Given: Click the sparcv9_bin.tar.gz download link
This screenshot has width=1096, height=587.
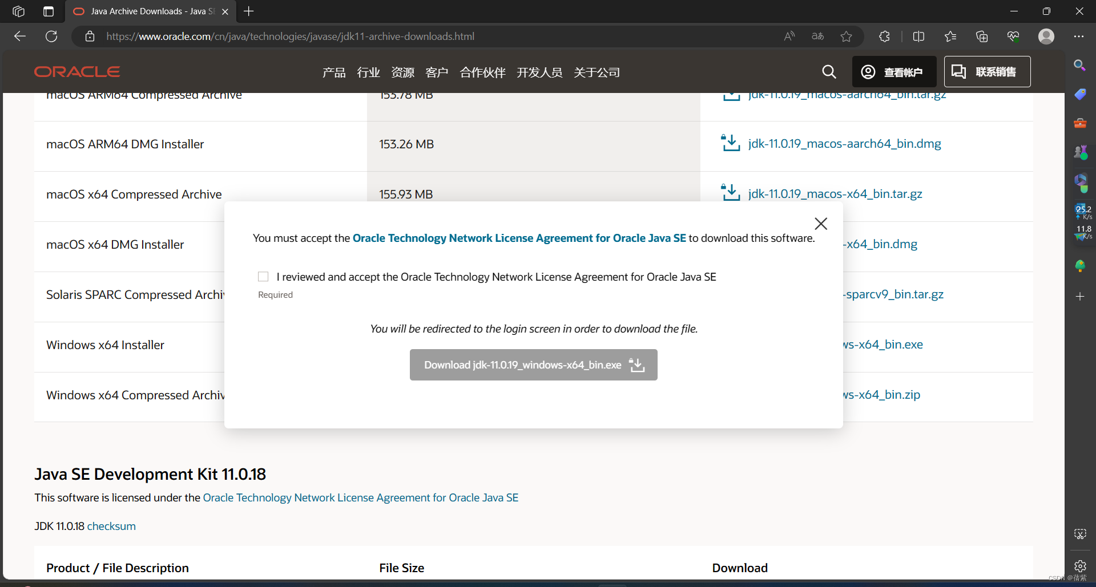Looking at the screenshot, I should click(x=893, y=294).
